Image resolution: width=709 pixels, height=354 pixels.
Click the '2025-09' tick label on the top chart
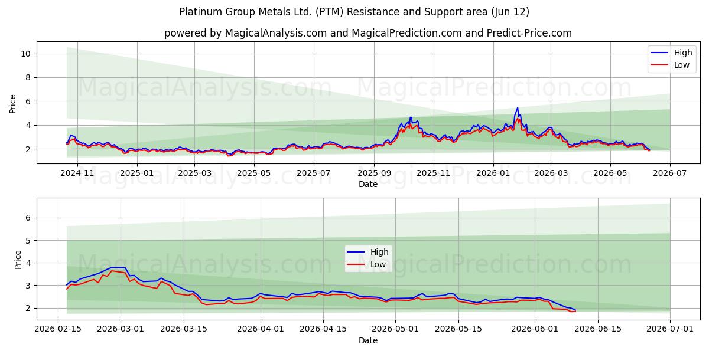pyautogui.click(x=374, y=173)
